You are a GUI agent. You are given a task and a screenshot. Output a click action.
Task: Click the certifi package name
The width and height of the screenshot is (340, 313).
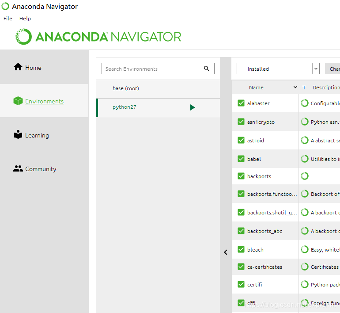coord(255,284)
